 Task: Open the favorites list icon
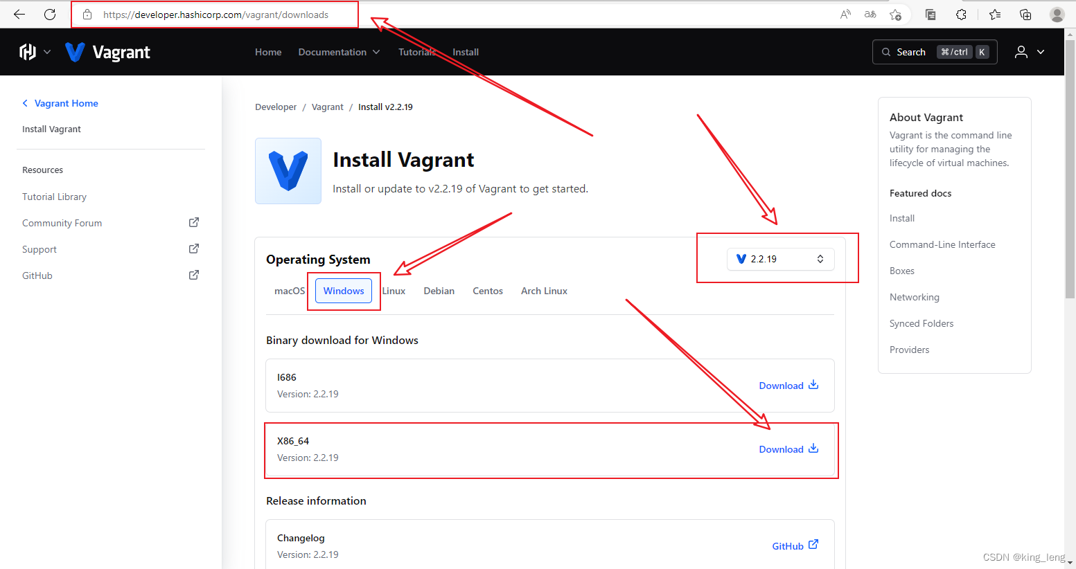[x=995, y=15]
